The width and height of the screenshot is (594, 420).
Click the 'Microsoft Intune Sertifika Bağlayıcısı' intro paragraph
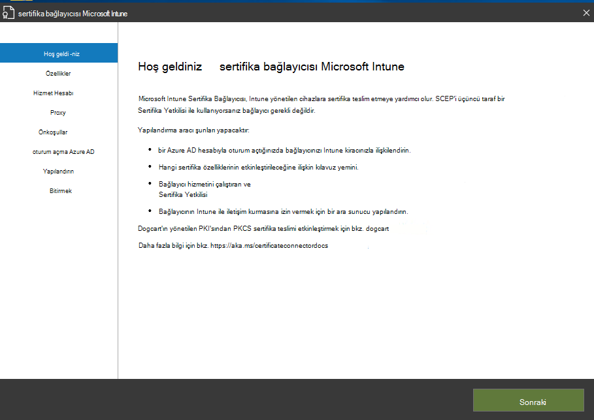coord(322,104)
